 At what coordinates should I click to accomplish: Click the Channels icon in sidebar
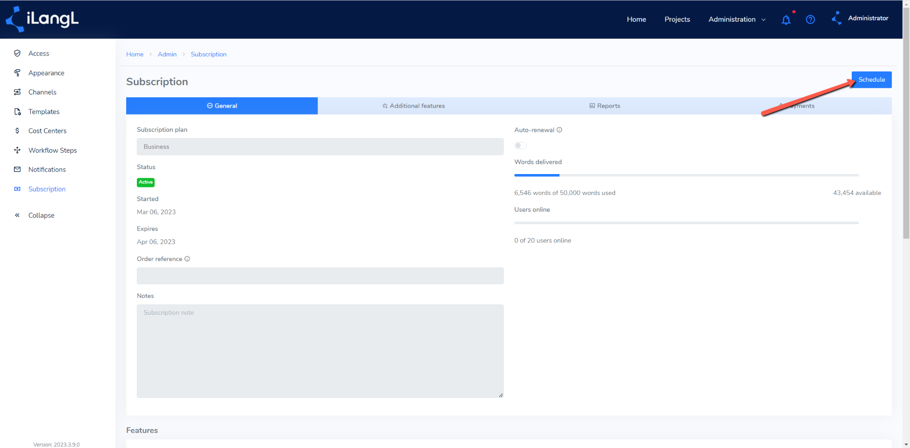17,92
